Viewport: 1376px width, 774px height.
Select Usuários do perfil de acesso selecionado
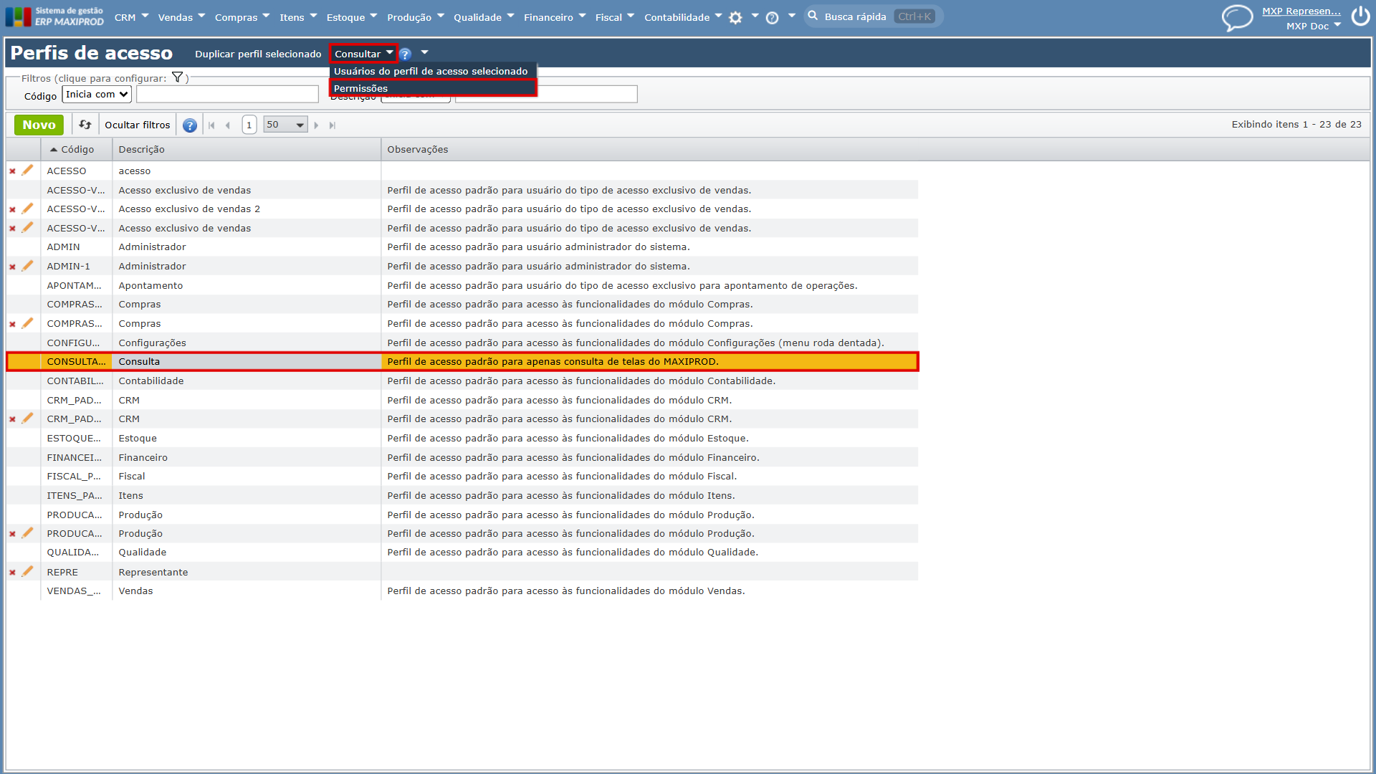tap(433, 71)
